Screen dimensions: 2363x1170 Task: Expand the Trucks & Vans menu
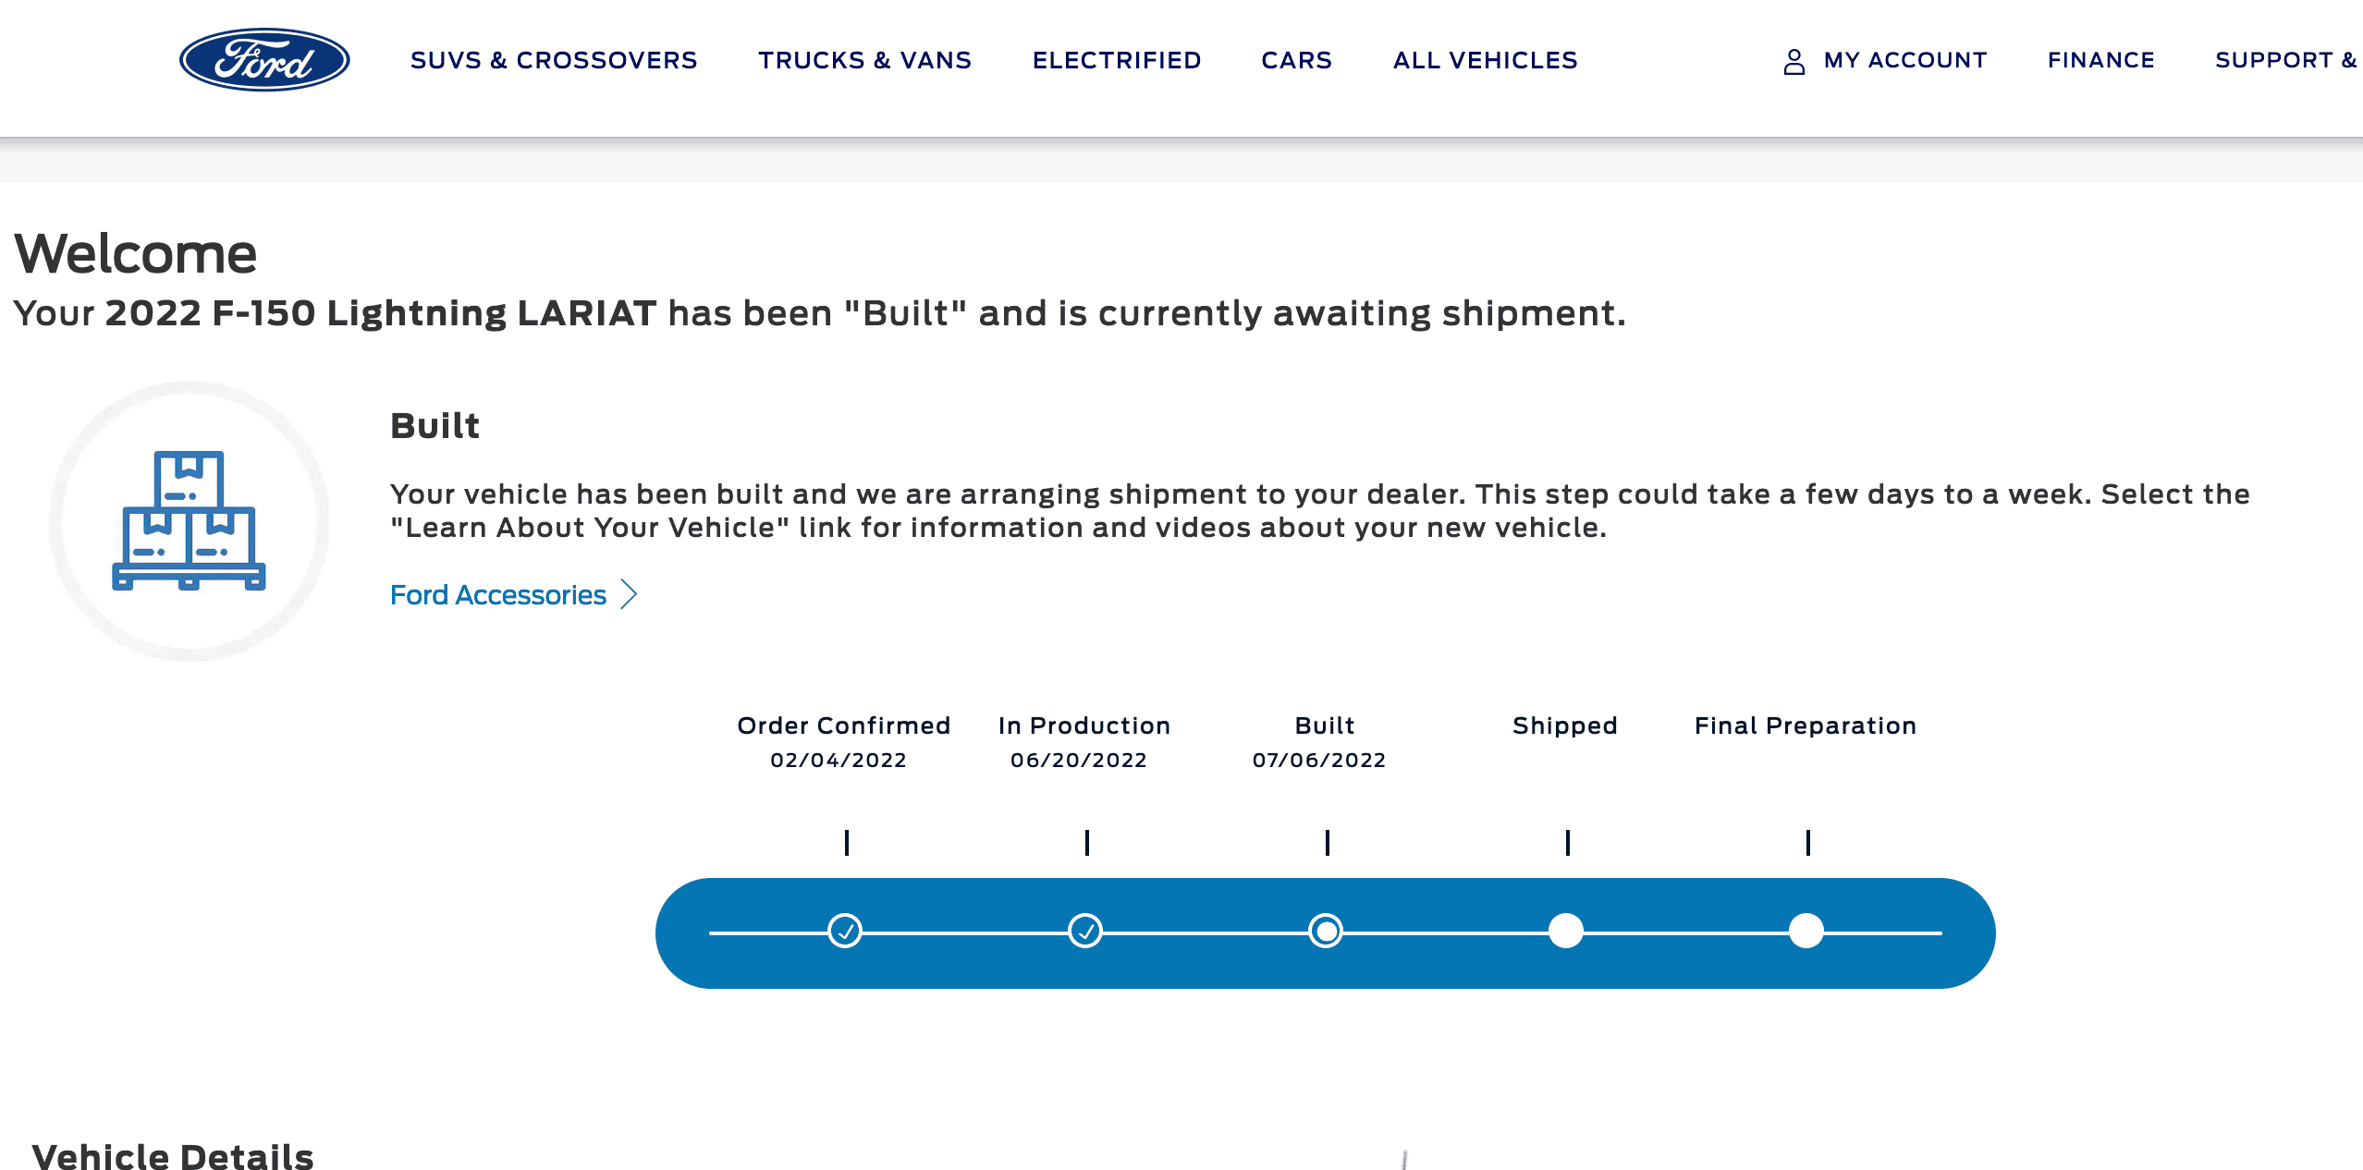point(864,60)
